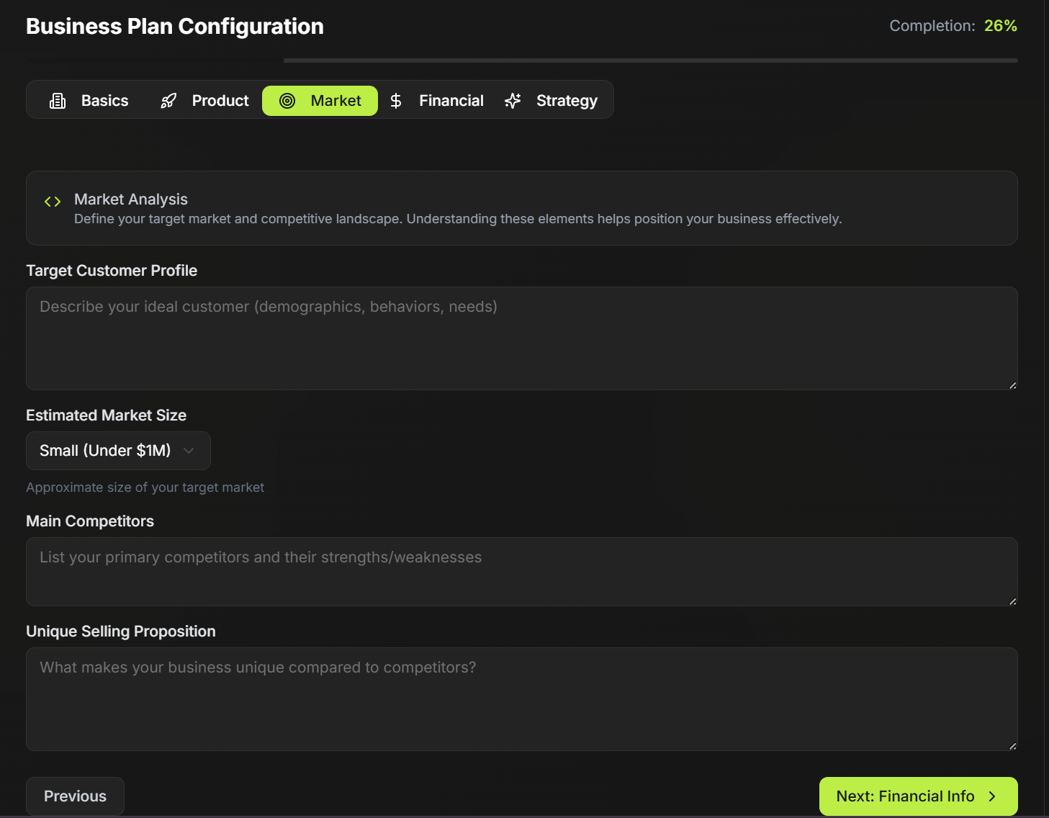Click the code brackets icon beside Market Analysis
Image resolution: width=1049 pixels, height=818 pixels.
(53, 202)
